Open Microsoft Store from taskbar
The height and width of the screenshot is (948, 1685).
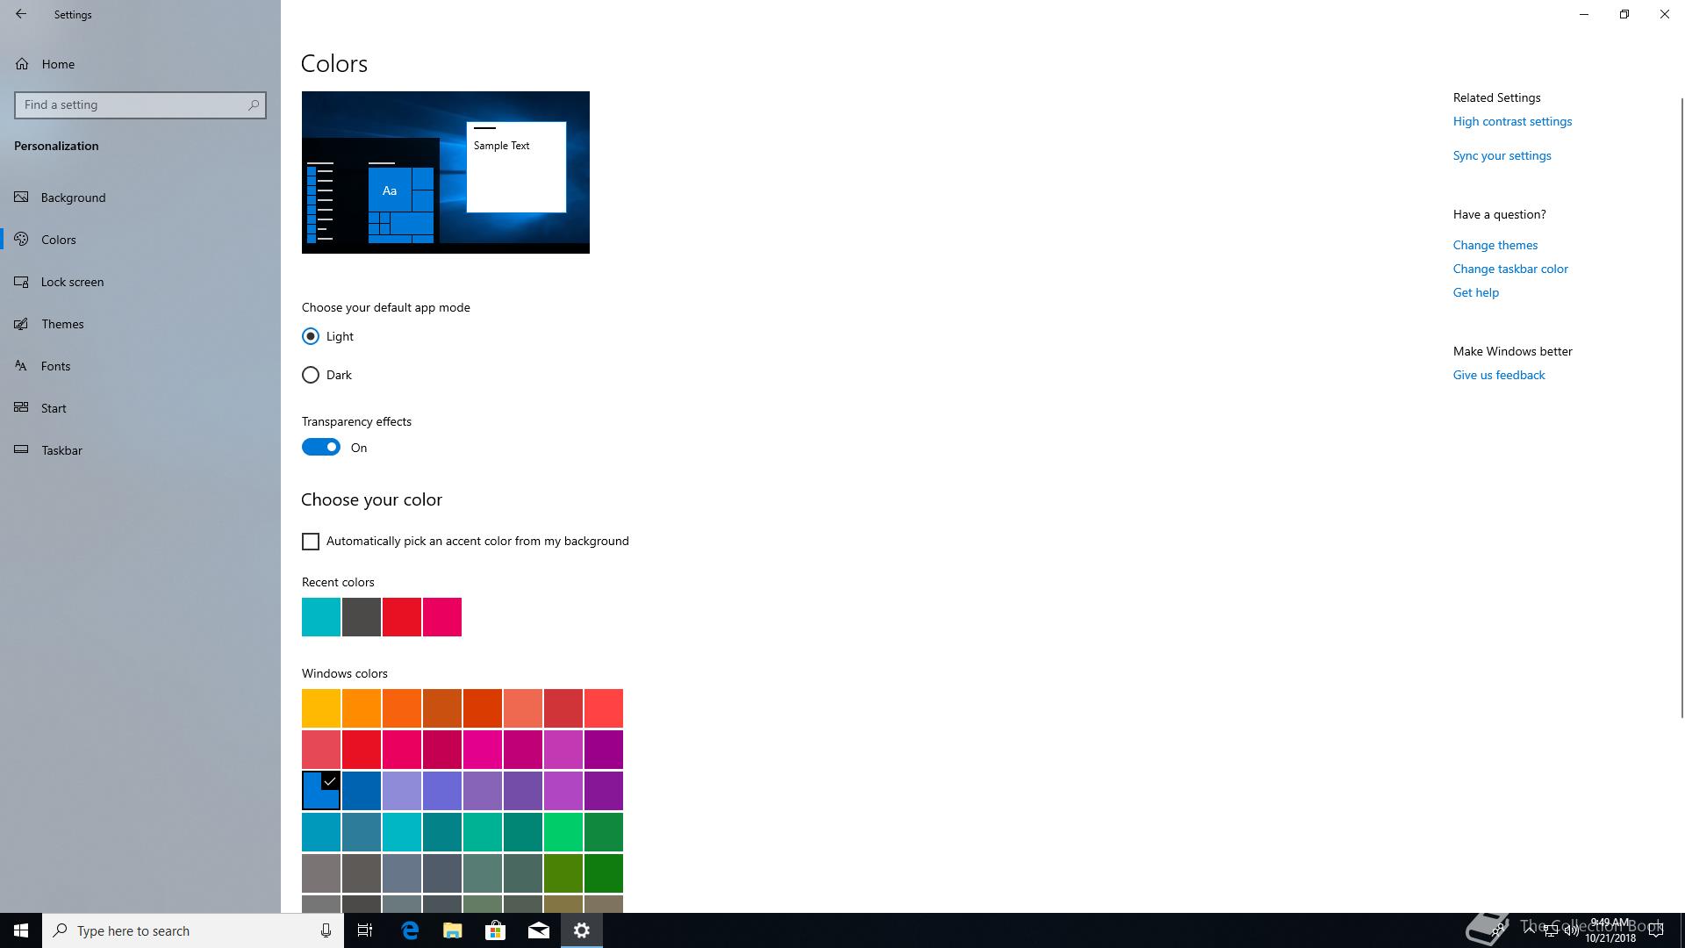tap(495, 930)
